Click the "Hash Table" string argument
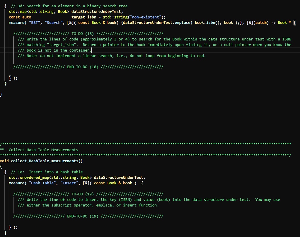This screenshot has width=300, height=237. [42, 183]
